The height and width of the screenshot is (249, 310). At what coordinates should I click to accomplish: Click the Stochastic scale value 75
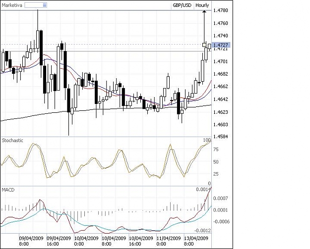pos(216,149)
